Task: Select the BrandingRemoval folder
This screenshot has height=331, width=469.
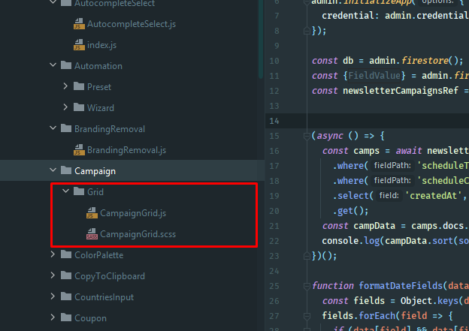Action: click(x=109, y=129)
